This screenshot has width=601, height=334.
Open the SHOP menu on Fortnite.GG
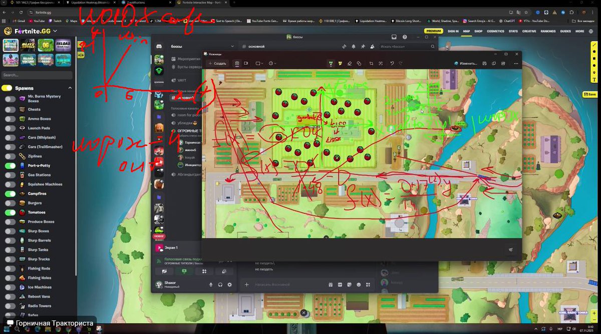pyautogui.click(x=478, y=31)
